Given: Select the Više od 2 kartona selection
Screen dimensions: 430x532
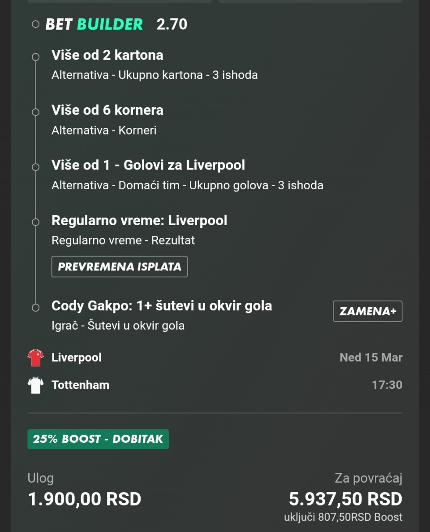Looking at the screenshot, I should (107, 55).
